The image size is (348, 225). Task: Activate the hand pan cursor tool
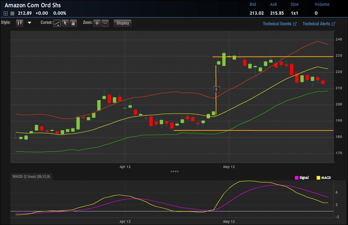click(x=73, y=23)
